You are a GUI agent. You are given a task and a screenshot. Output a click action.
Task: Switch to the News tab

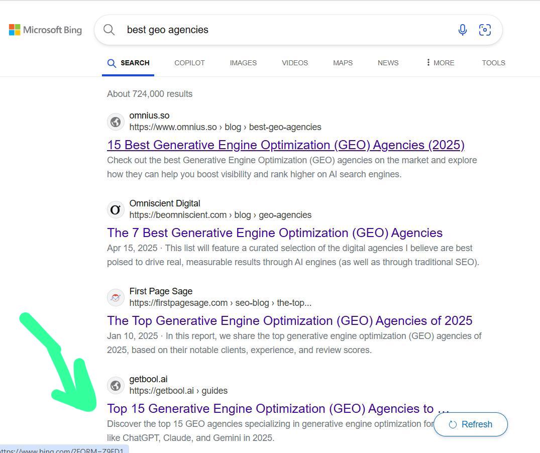[388, 63]
